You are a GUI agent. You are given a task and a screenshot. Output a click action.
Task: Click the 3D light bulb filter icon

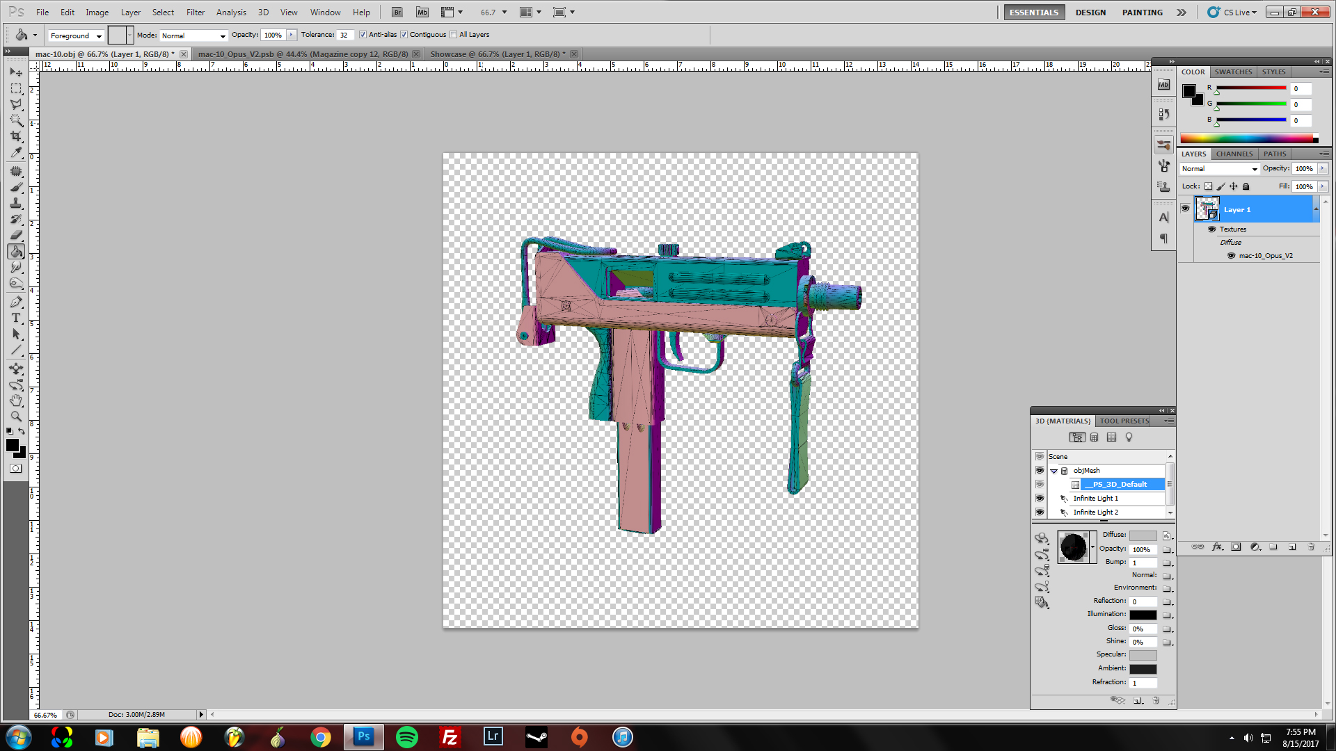coord(1129,437)
